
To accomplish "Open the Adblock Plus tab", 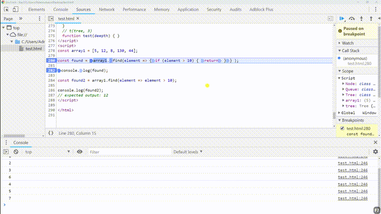I will [x=261, y=10].
